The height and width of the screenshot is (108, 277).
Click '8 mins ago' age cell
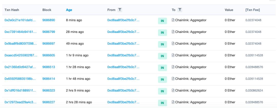74,20
